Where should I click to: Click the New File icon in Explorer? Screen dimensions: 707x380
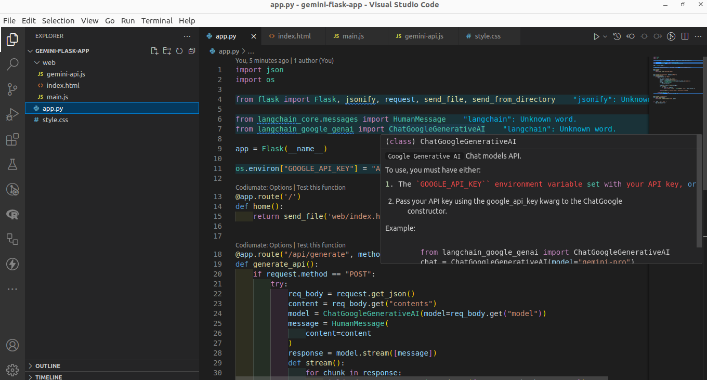click(154, 51)
